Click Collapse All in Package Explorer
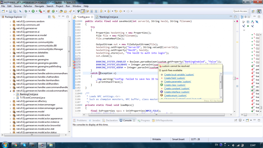Image resolution: width=263 pixels, height=148 pixels. [x=49, y=17]
